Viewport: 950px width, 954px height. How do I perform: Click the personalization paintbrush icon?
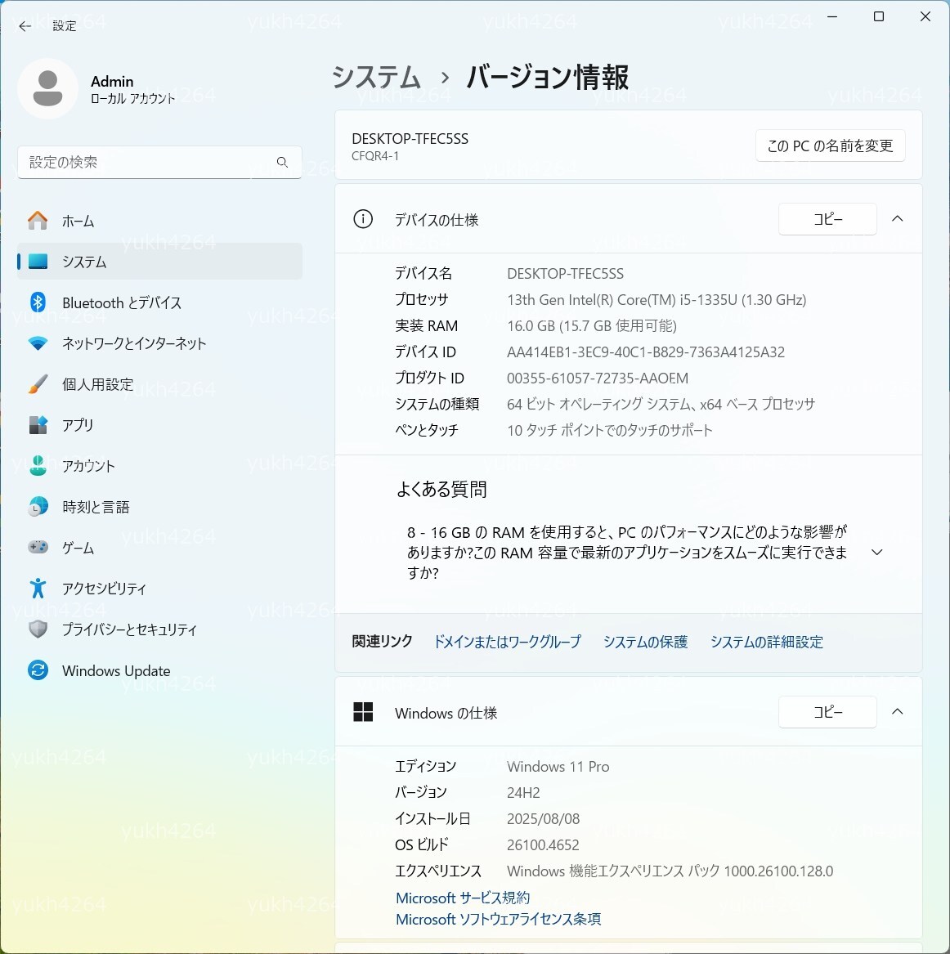pyautogui.click(x=38, y=384)
